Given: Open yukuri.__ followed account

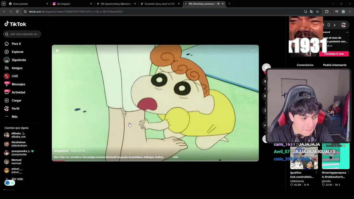Looking at the screenshot, I should coord(14,170).
